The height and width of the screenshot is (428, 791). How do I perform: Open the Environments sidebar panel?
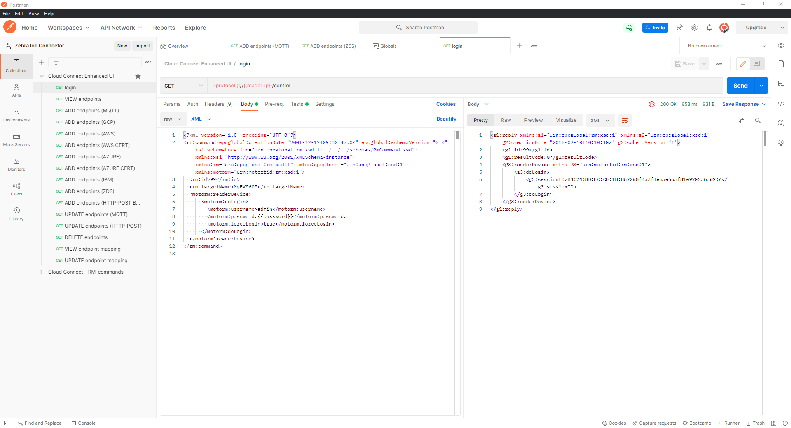16,115
